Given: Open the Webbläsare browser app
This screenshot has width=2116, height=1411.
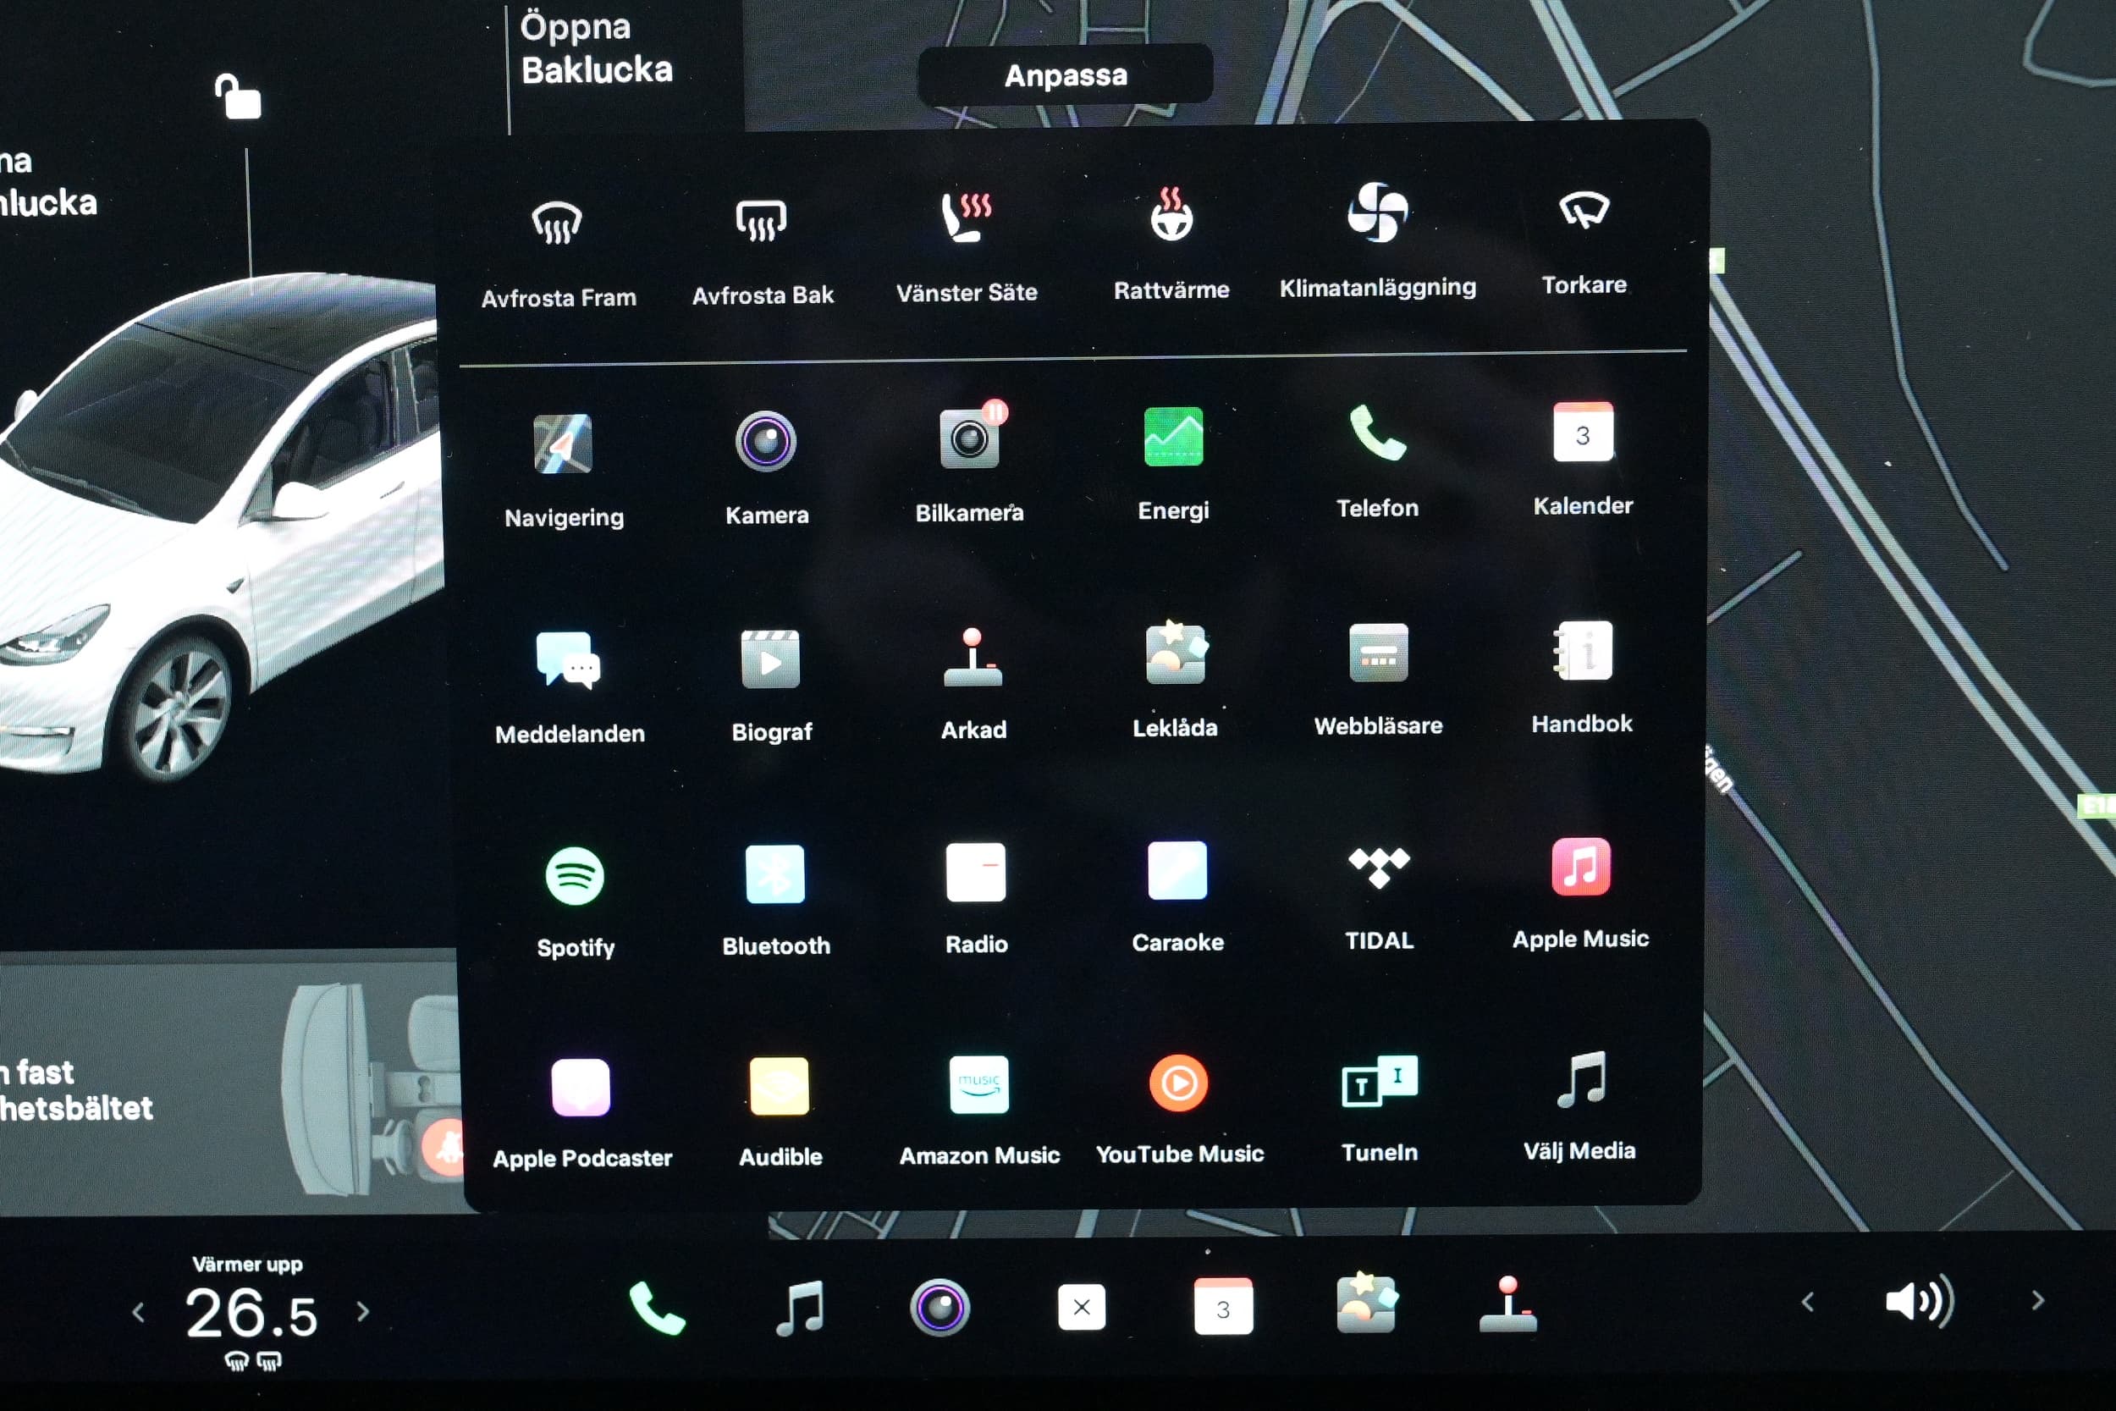Looking at the screenshot, I should [1377, 654].
